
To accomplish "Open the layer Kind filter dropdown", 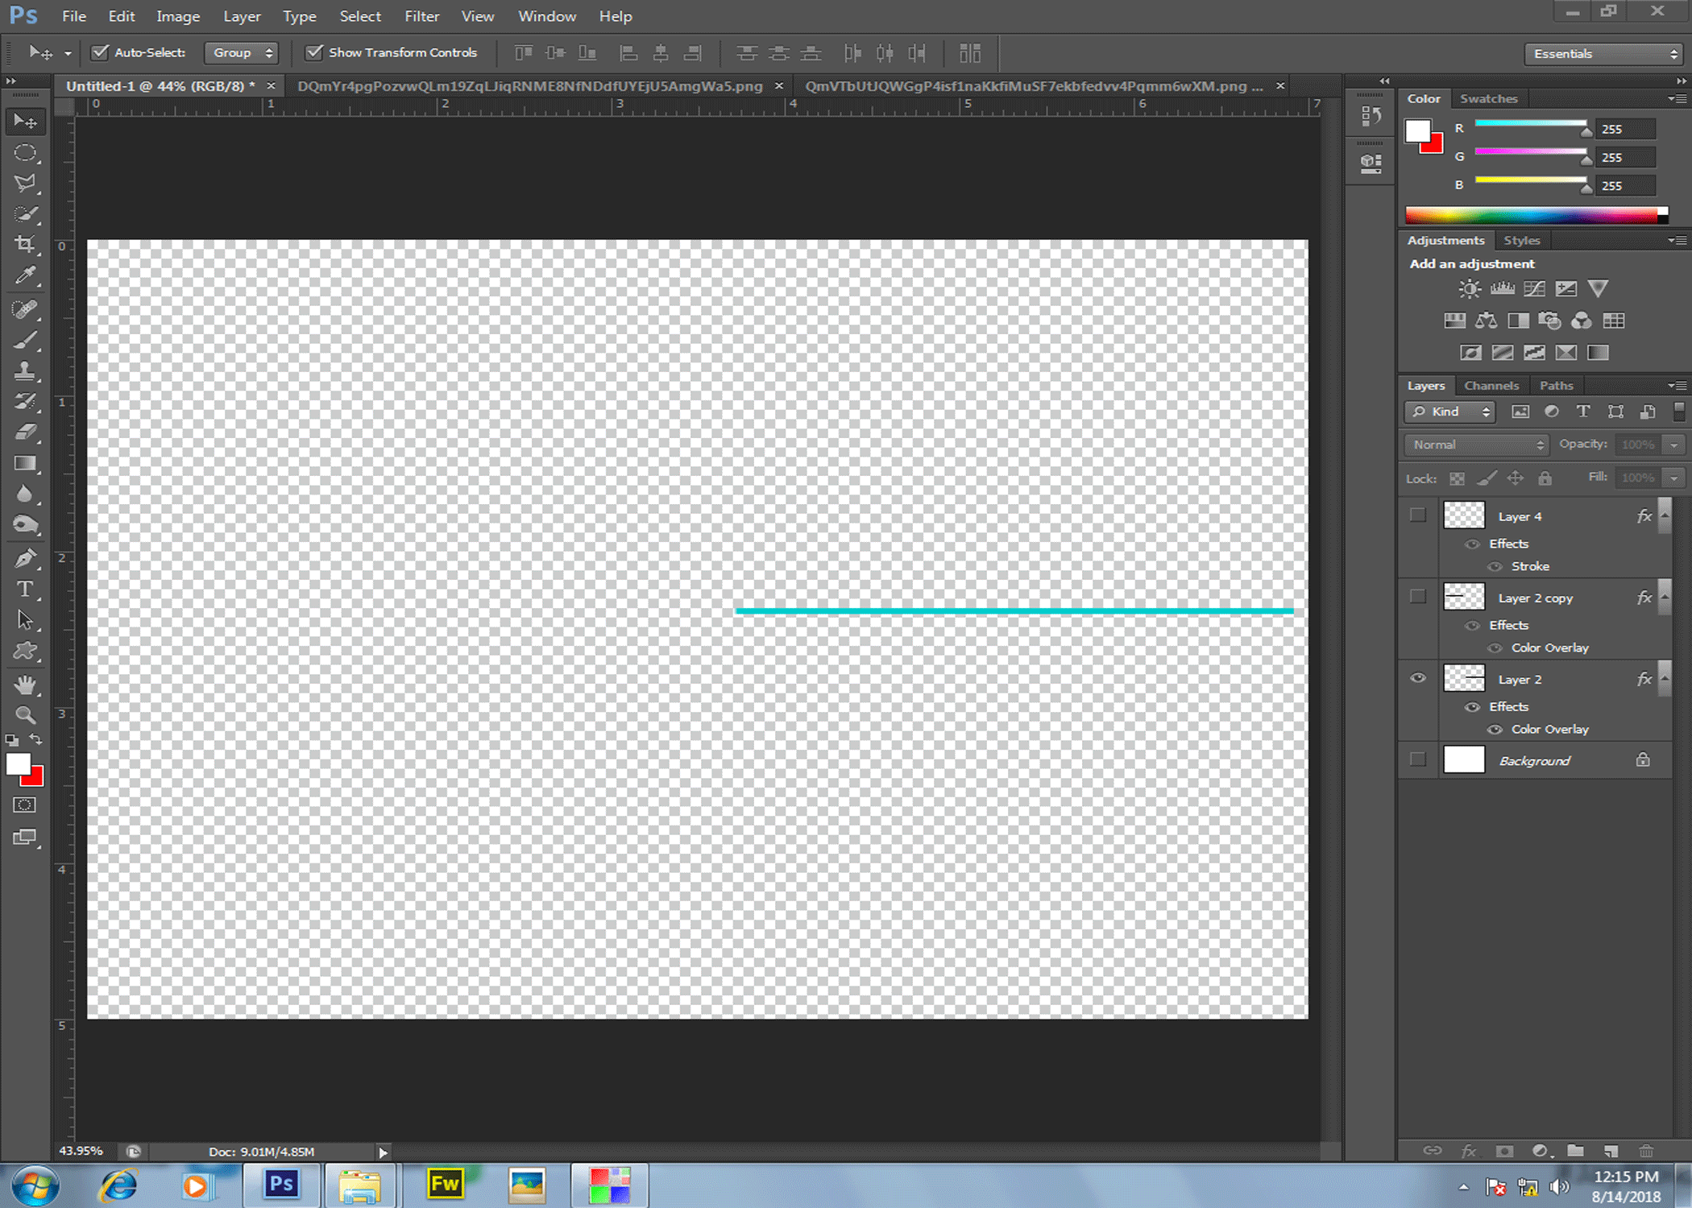I will pyautogui.click(x=1449, y=412).
